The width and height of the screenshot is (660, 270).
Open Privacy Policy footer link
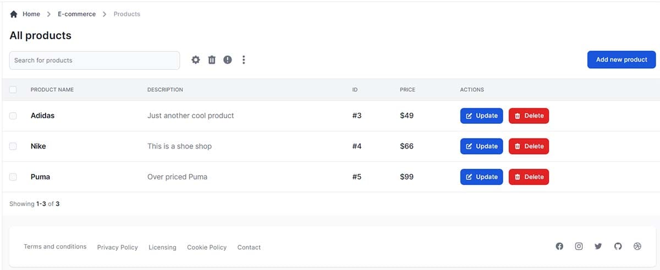[118, 247]
